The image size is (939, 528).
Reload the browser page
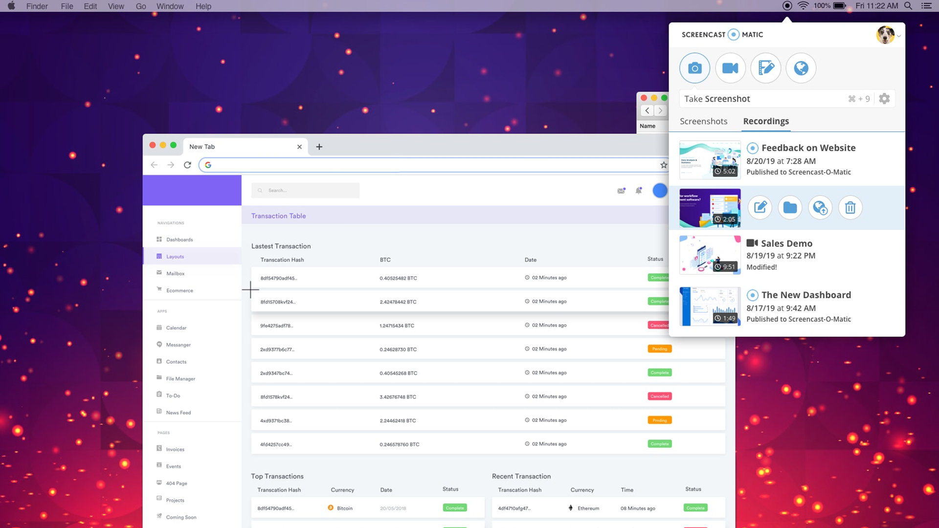point(187,165)
